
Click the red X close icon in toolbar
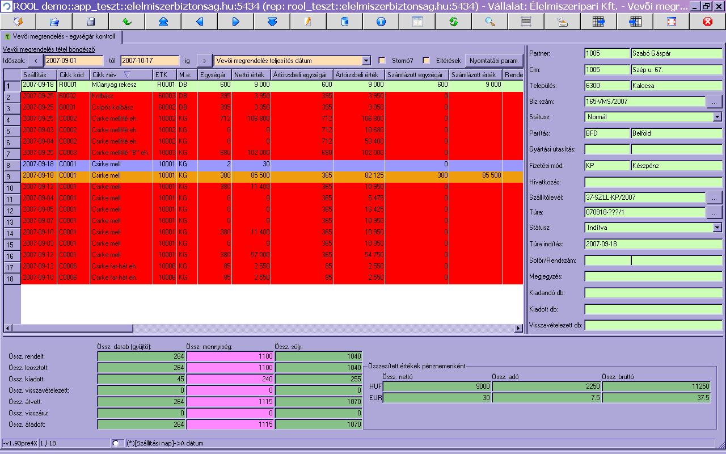pos(707,22)
